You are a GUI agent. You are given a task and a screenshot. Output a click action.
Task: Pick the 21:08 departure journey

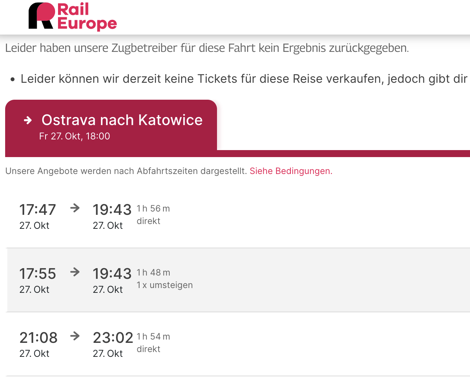click(38, 338)
